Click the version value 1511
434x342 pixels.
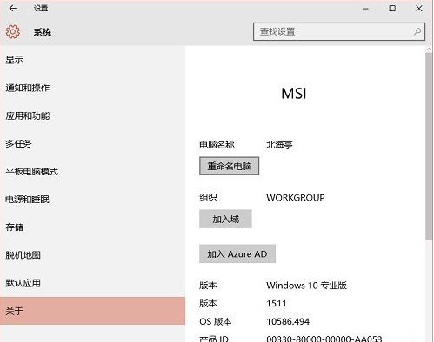pyautogui.click(x=277, y=304)
